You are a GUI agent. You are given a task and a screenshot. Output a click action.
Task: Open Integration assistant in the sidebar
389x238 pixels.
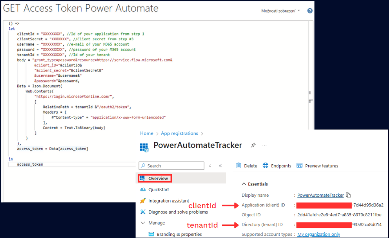169,201
